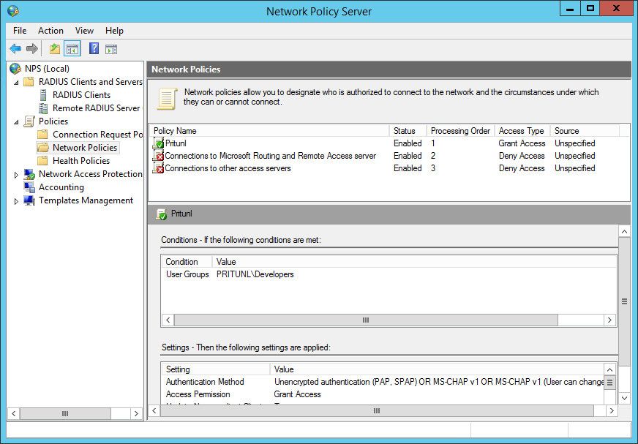
Task: Toggle the Show/Hide Console Tree icon
Action: click(72, 49)
